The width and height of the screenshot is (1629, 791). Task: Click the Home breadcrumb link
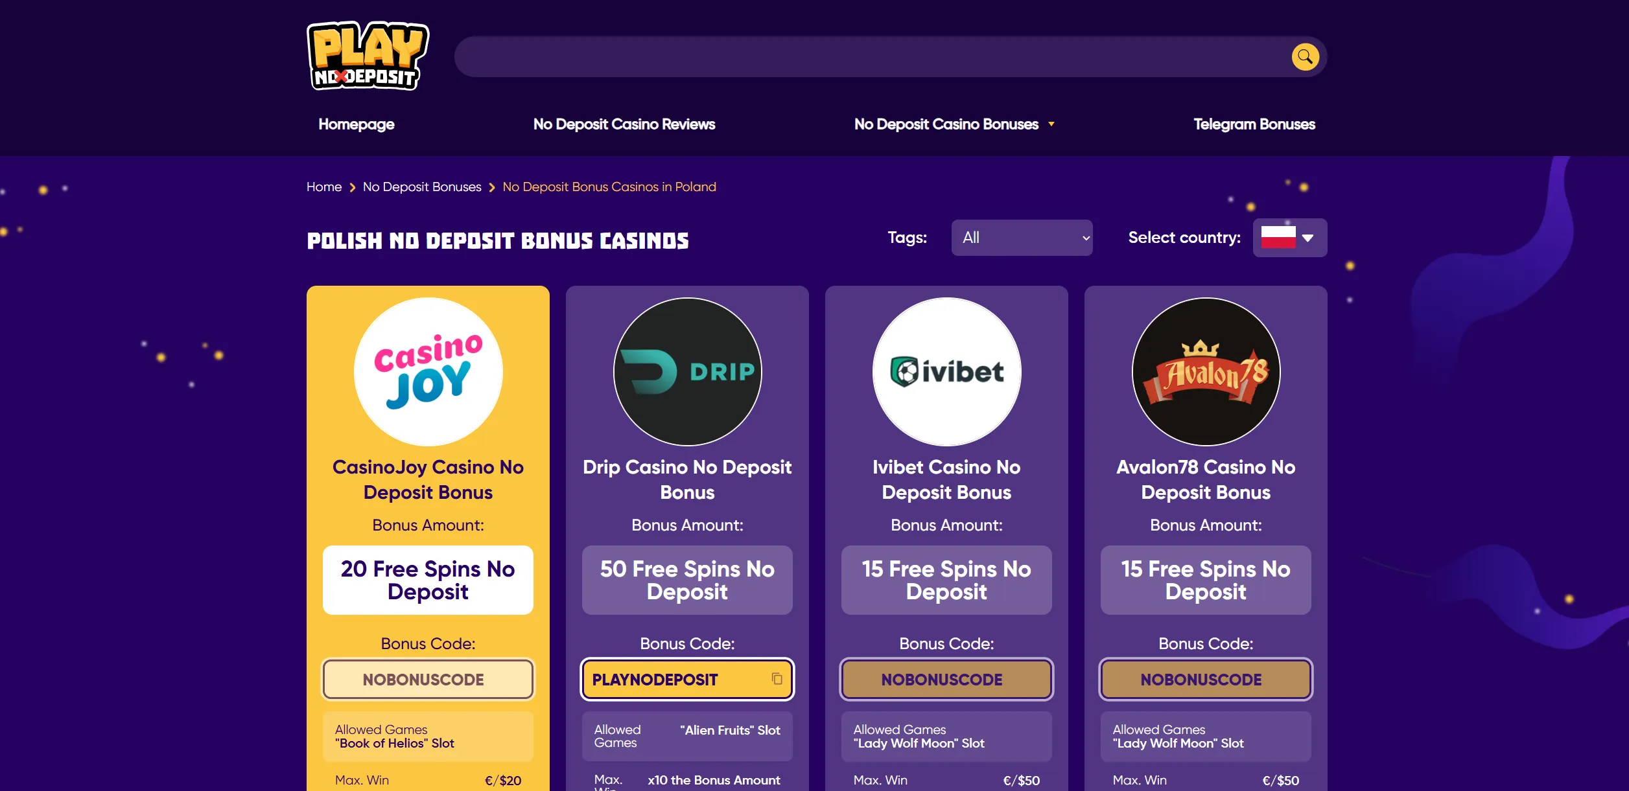pos(323,187)
